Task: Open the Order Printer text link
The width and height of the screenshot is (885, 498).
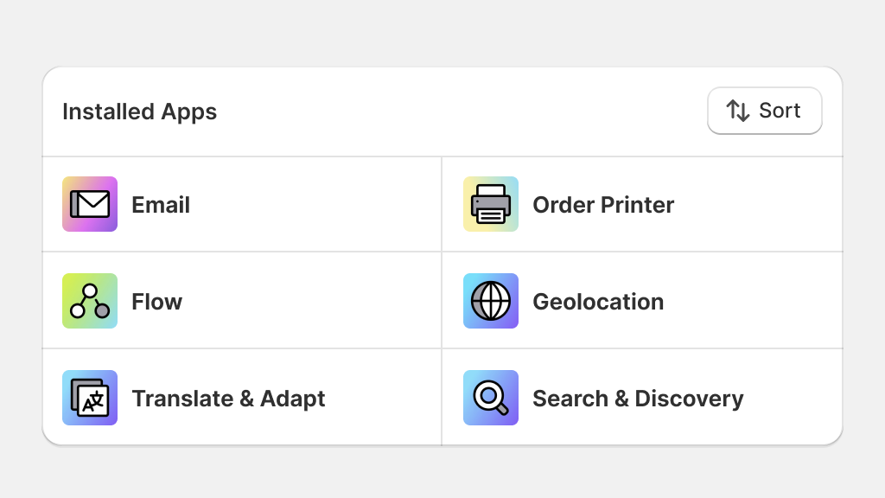Action: [x=603, y=205]
